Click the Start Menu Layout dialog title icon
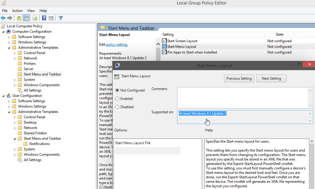Viewport: 315px width, 189px height. (117, 65)
